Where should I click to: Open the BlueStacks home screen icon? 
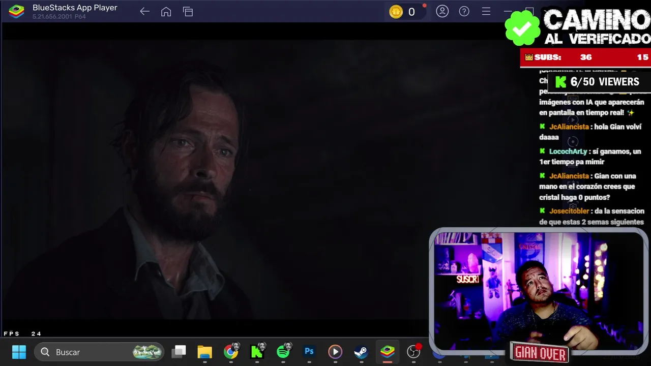(166, 12)
